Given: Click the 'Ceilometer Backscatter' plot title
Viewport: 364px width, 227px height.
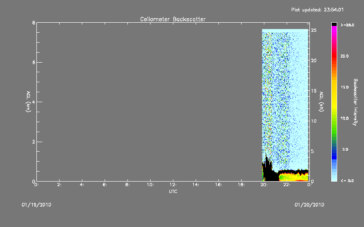Looking at the screenshot, I should pos(173,19).
